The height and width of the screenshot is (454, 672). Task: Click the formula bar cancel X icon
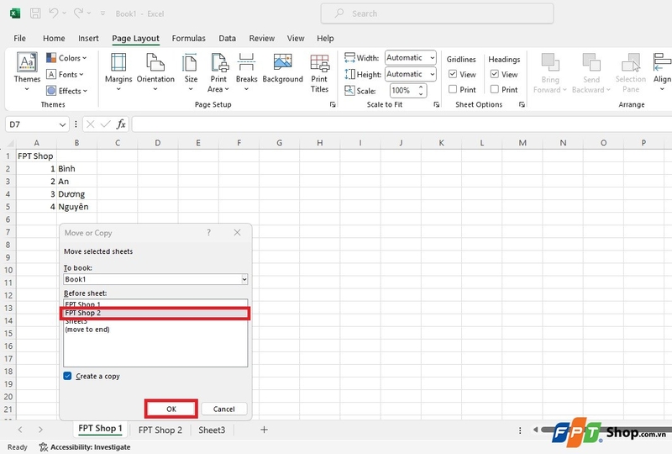coord(90,124)
